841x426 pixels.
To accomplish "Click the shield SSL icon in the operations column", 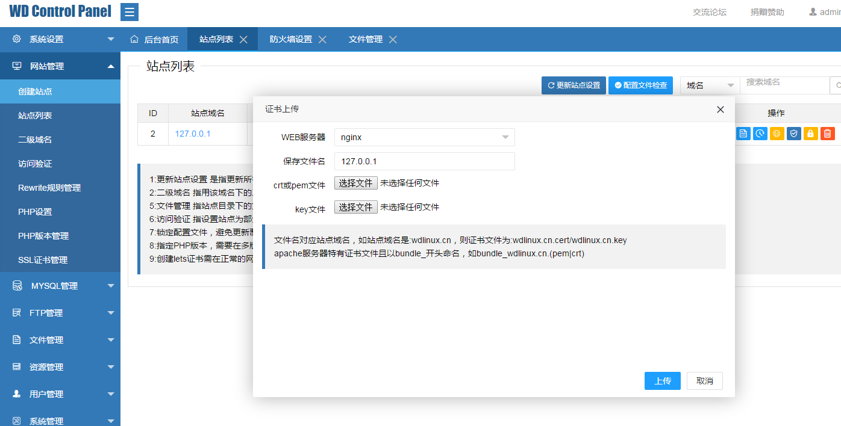I will [x=793, y=134].
